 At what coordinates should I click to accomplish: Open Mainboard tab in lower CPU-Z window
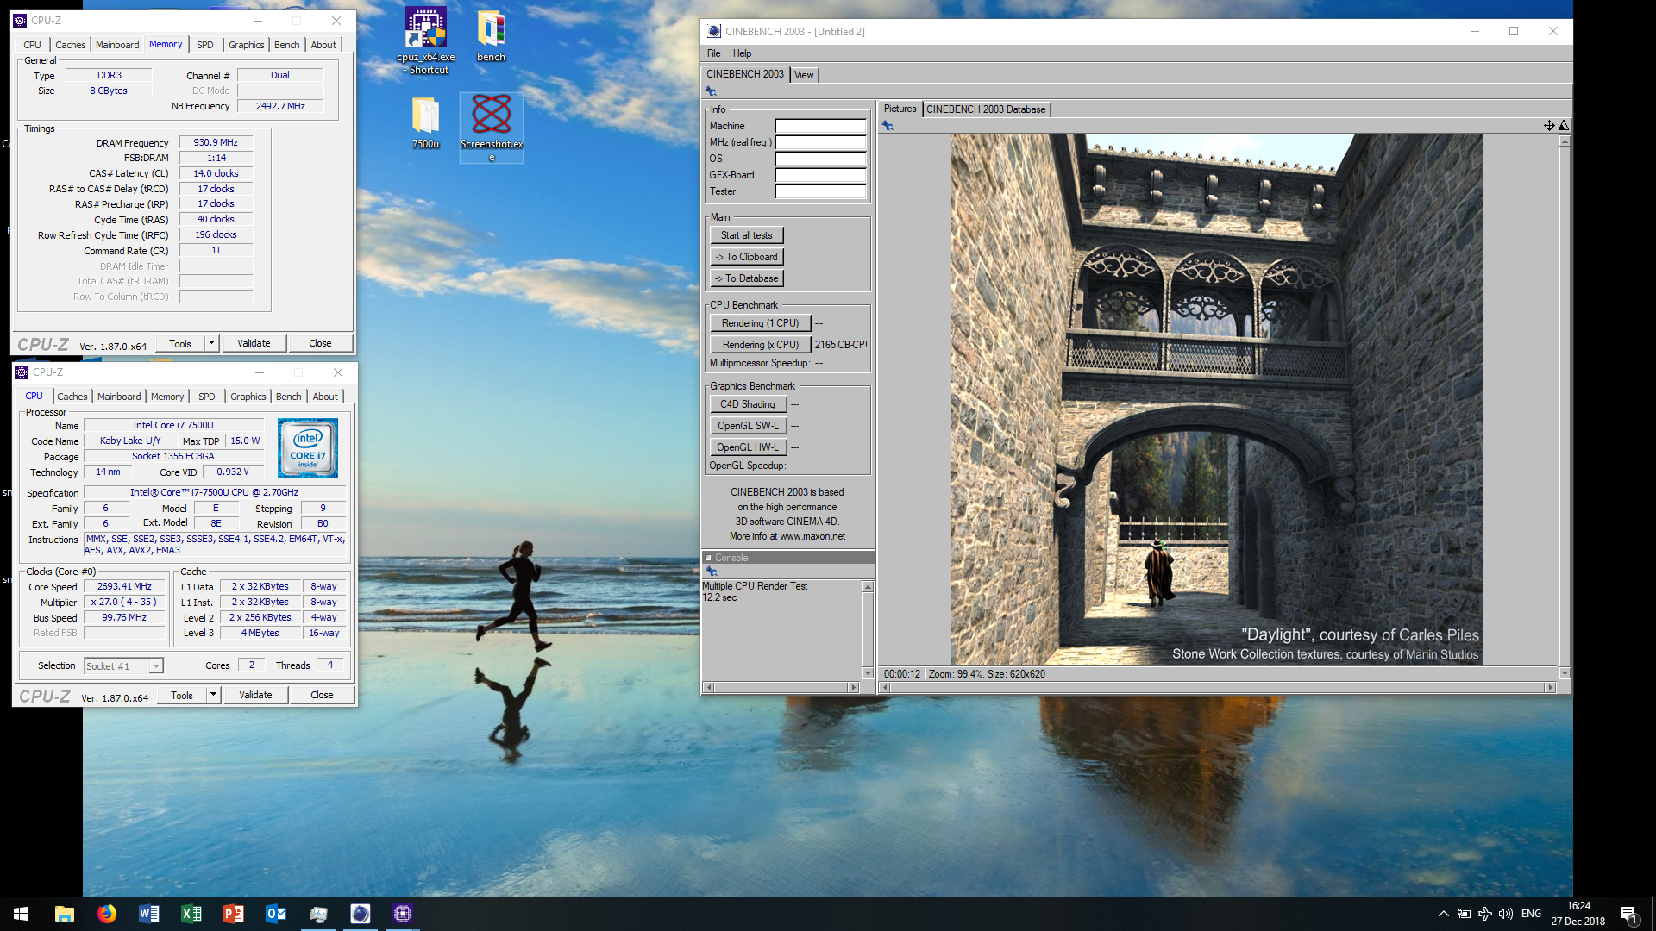pos(119,397)
